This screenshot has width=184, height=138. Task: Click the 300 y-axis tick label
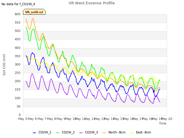18,64
